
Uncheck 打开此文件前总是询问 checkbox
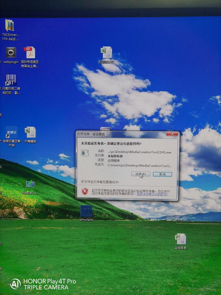pyautogui.click(x=82, y=182)
